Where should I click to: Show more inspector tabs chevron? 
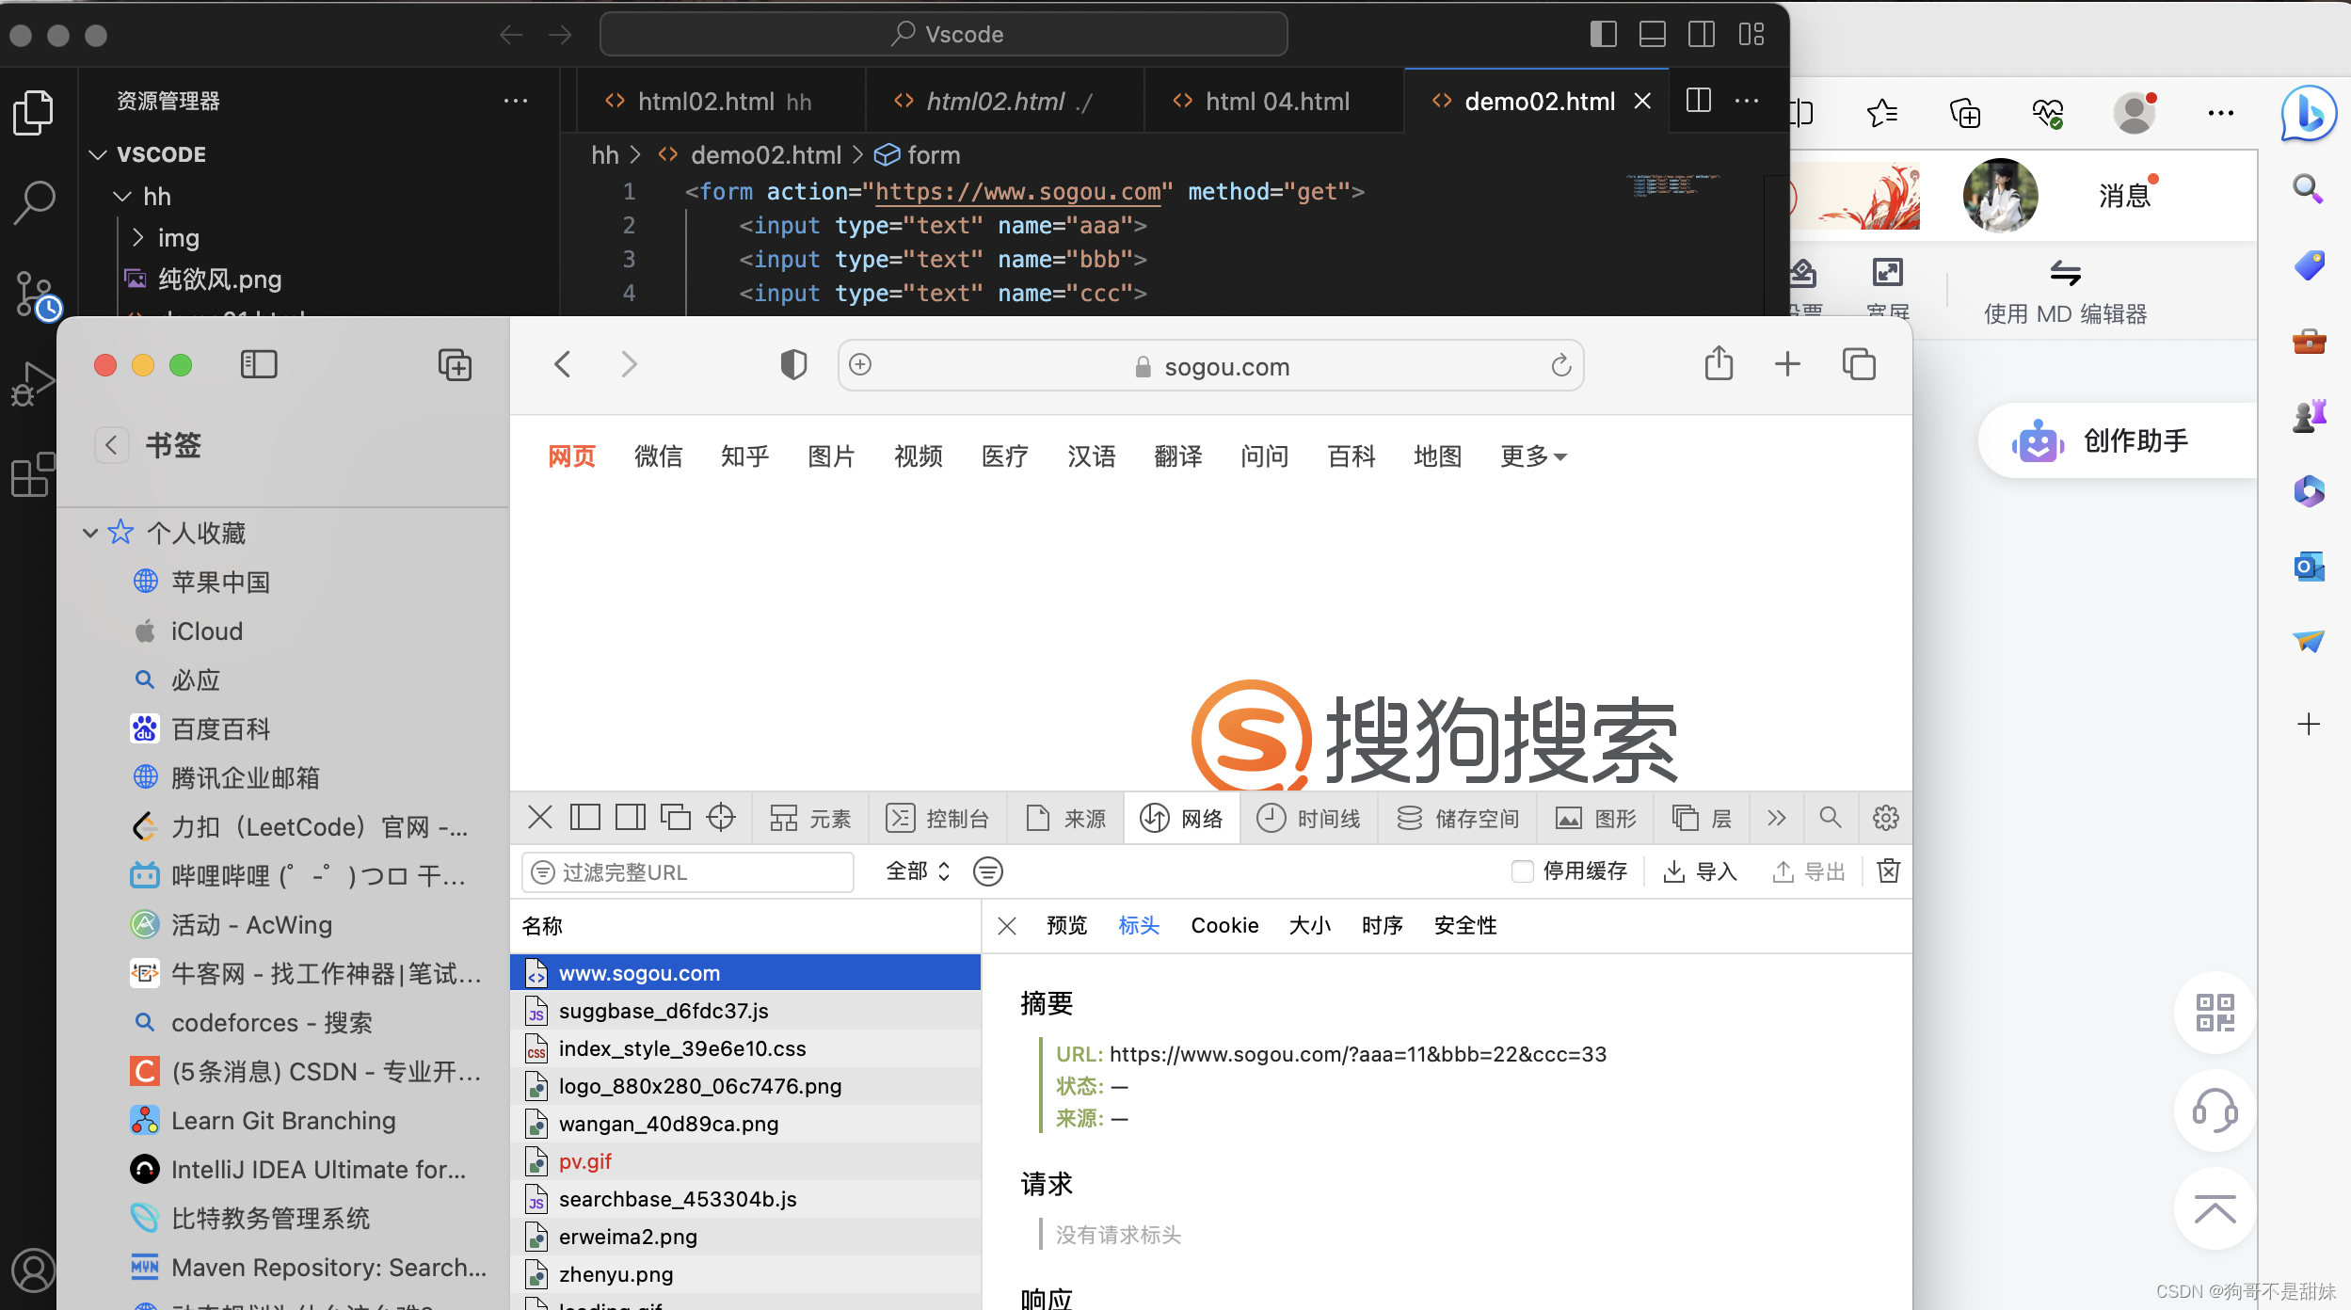pyautogui.click(x=1776, y=818)
